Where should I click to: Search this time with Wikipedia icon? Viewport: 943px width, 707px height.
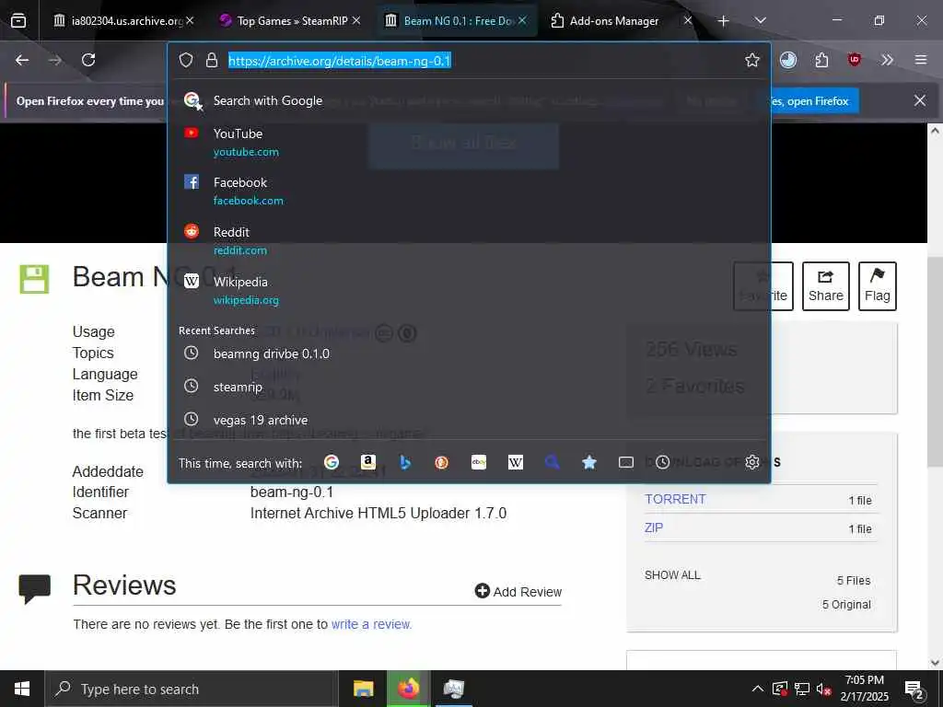coord(516,462)
